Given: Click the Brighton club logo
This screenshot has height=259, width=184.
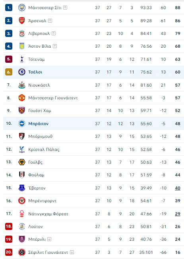Looking at the screenshot, I should click(x=21, y=124).
